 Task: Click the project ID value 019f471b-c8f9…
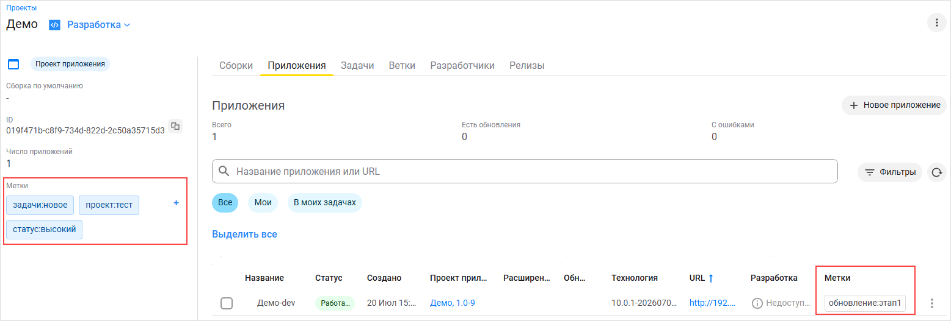click(x=86, y=130)
